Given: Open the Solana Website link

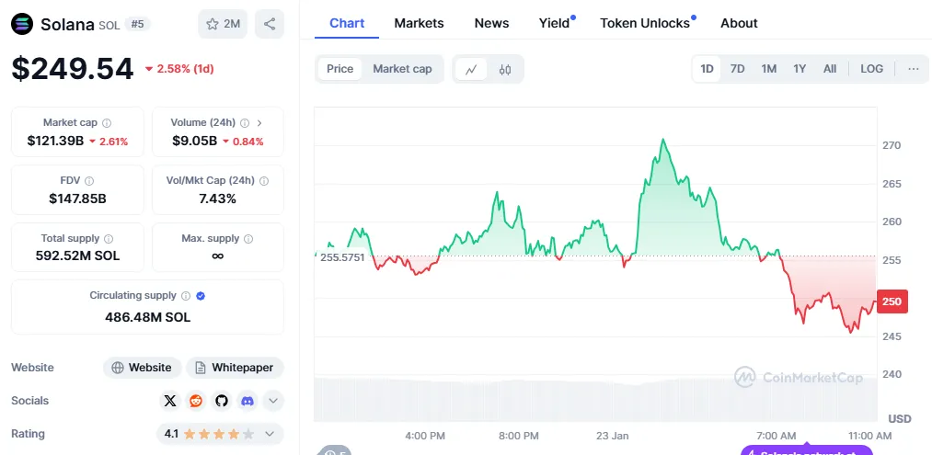Looking at the screenshot, I should [142, 368].
